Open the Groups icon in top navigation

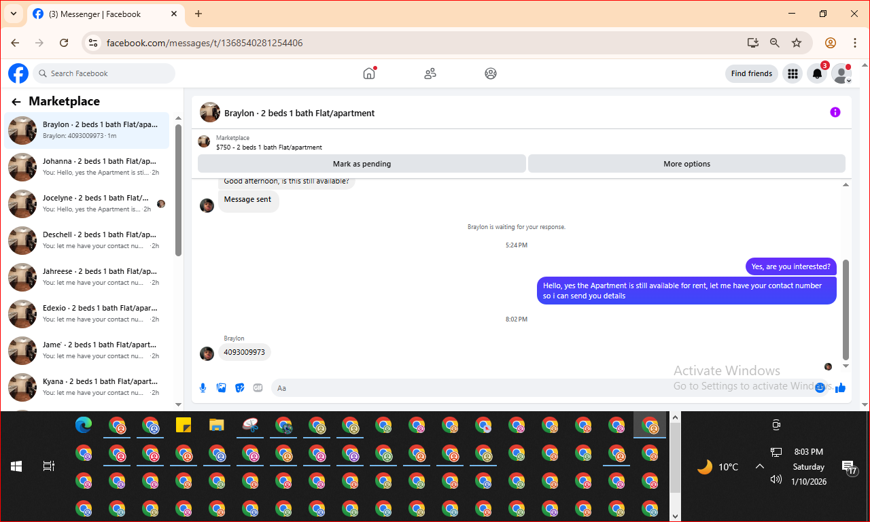491,73
